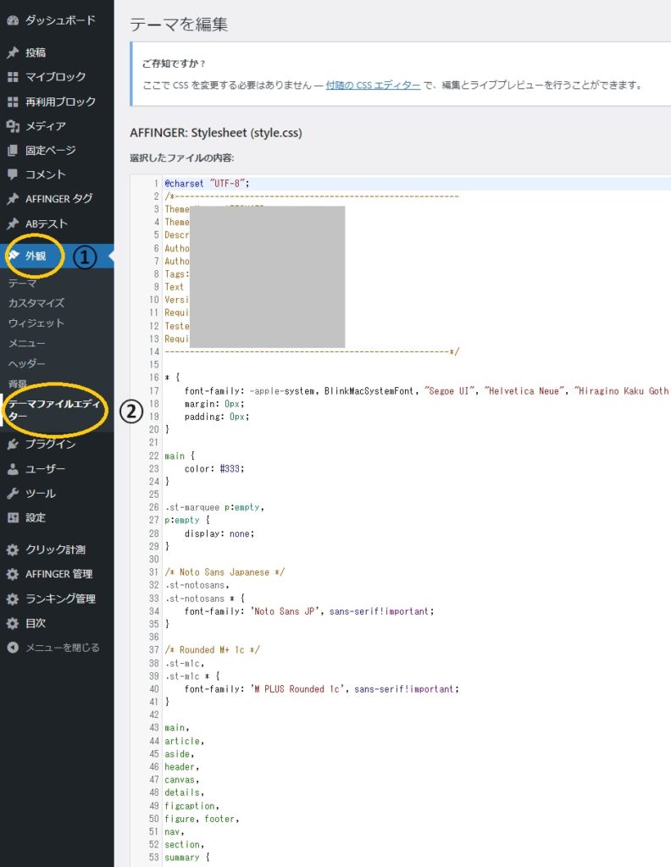The width and height of the screenshot is (671, 867).
Task: Click the ツール wrench icon
Action: (x=13, y=494)
